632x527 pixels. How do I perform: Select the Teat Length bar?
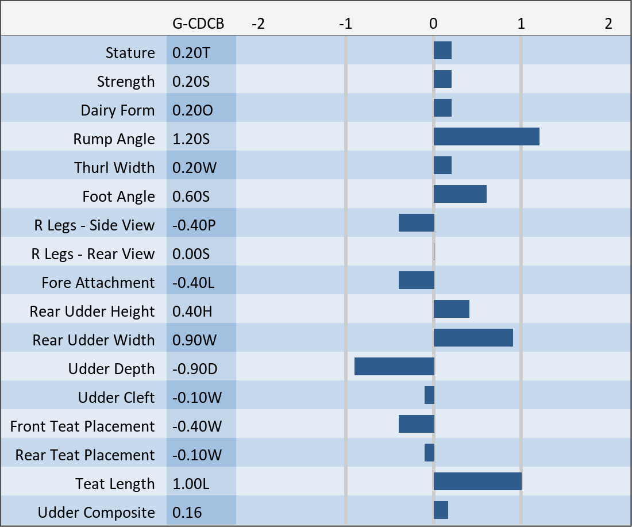point(477,482)
